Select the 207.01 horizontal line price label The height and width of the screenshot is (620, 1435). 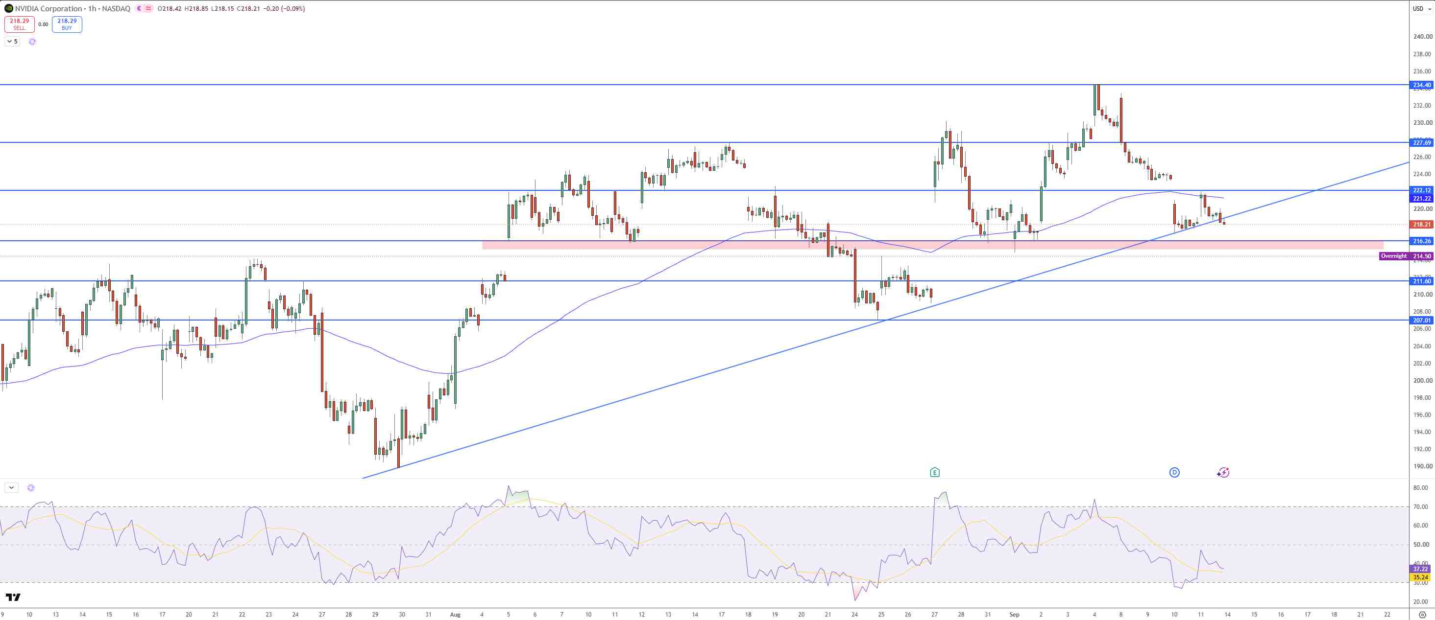point(1422,321)
